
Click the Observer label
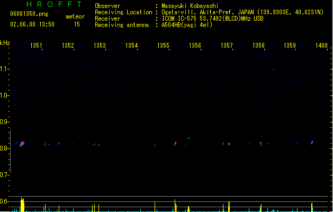point(107,6)
